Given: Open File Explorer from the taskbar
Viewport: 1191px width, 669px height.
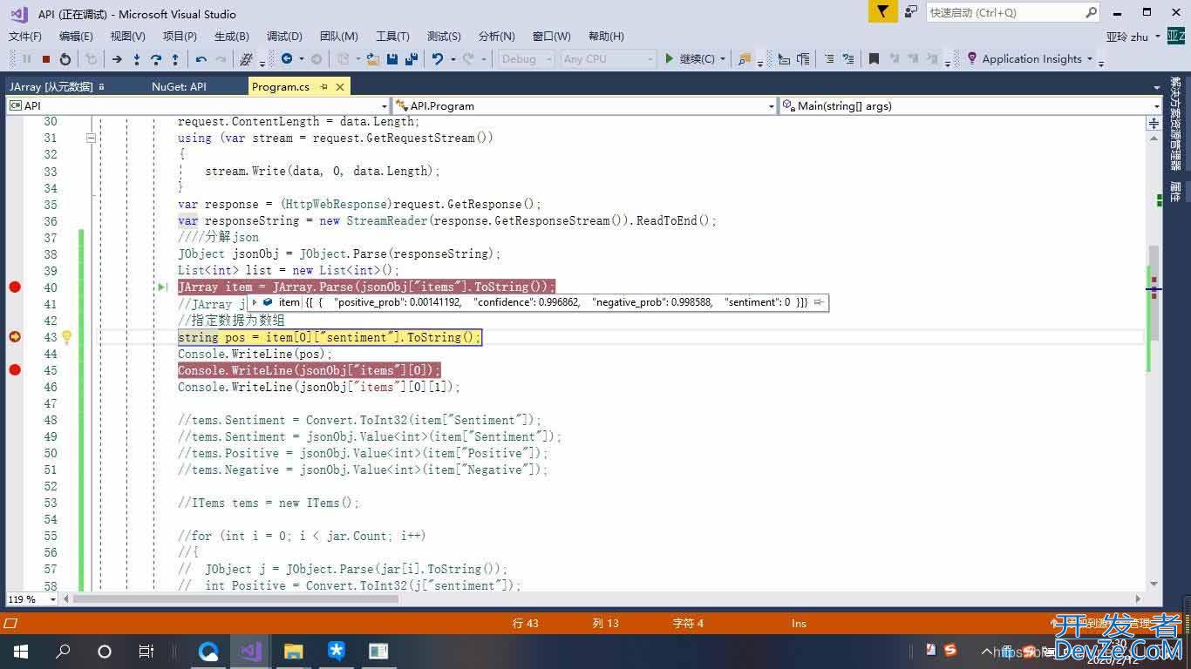Looking at the screenshot, I should click(293, 651).
